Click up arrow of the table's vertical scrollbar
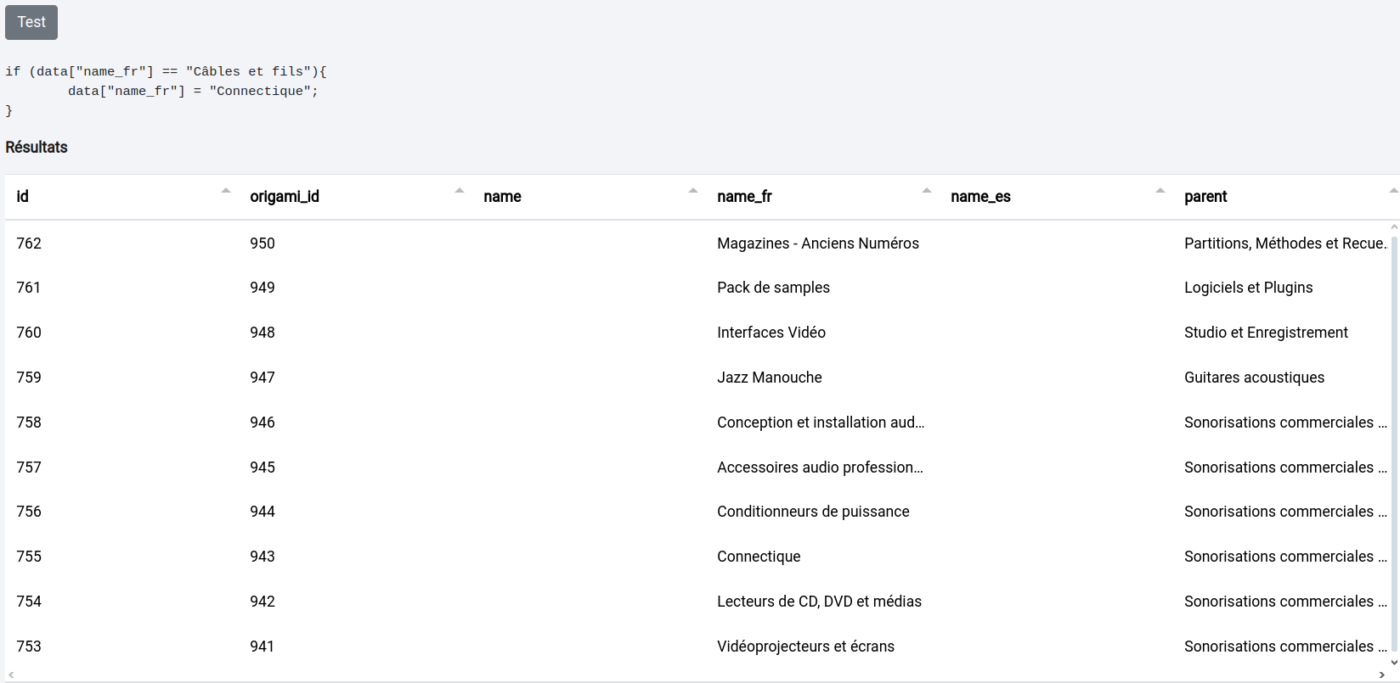Image resolution: width=1400 pixels, height=683 pixels. coord(1394,227)
